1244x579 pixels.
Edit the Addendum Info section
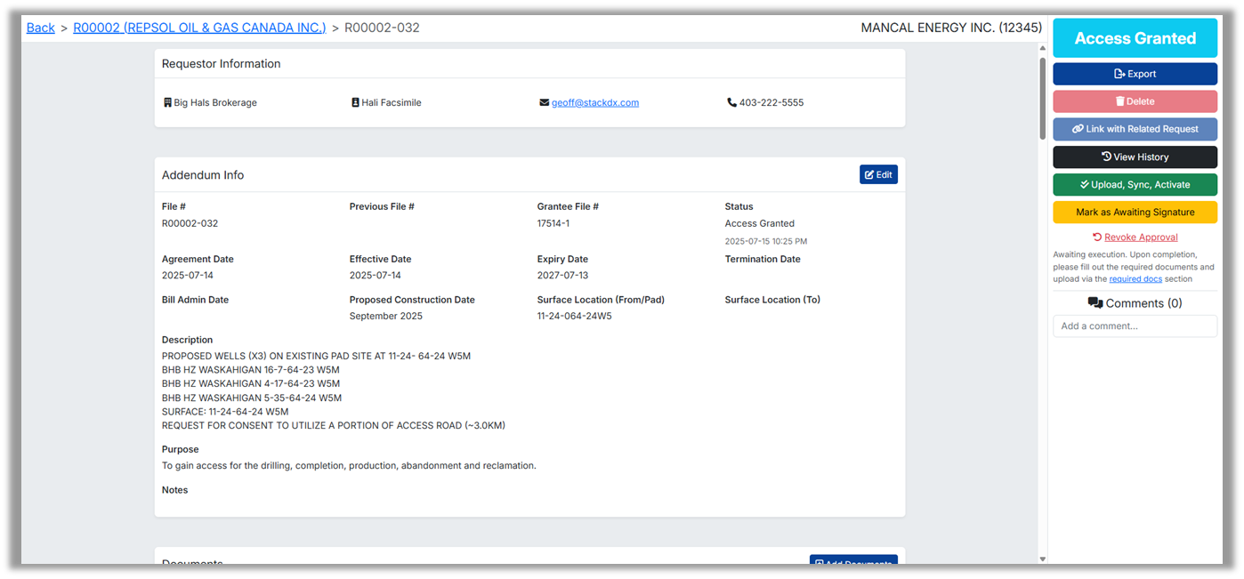click(878, 175)
